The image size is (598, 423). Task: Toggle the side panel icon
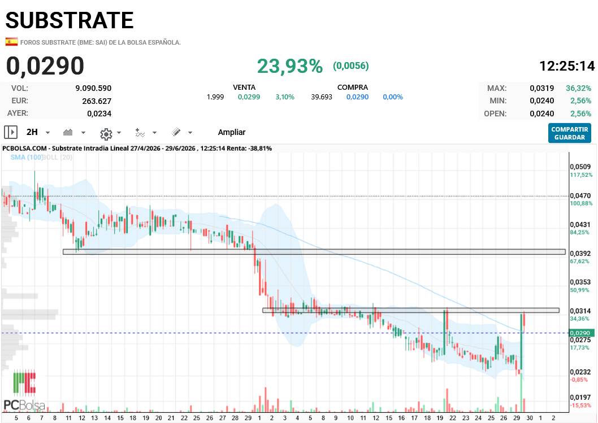tap(11, 132)
